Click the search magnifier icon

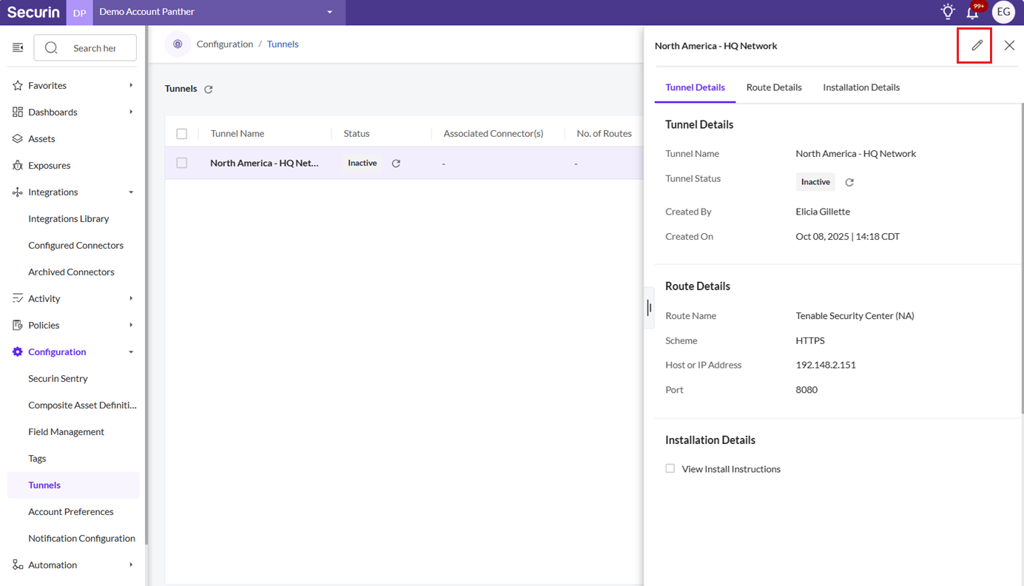tap(51, 47)
